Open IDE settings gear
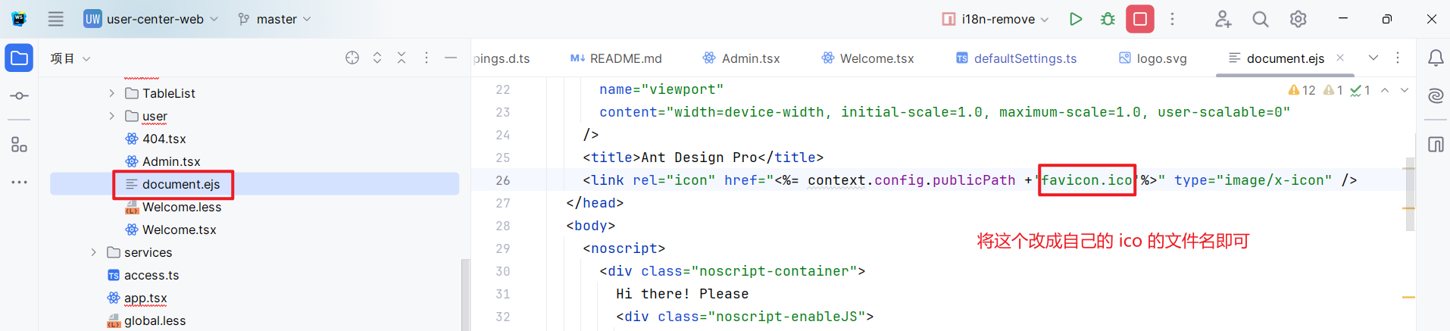This screenshot has width=1450, height=331. click(x=1298, y=19)
